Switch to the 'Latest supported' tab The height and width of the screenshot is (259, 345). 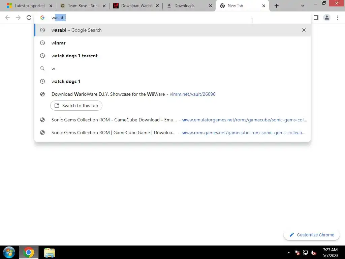click(x=30, y=6)
